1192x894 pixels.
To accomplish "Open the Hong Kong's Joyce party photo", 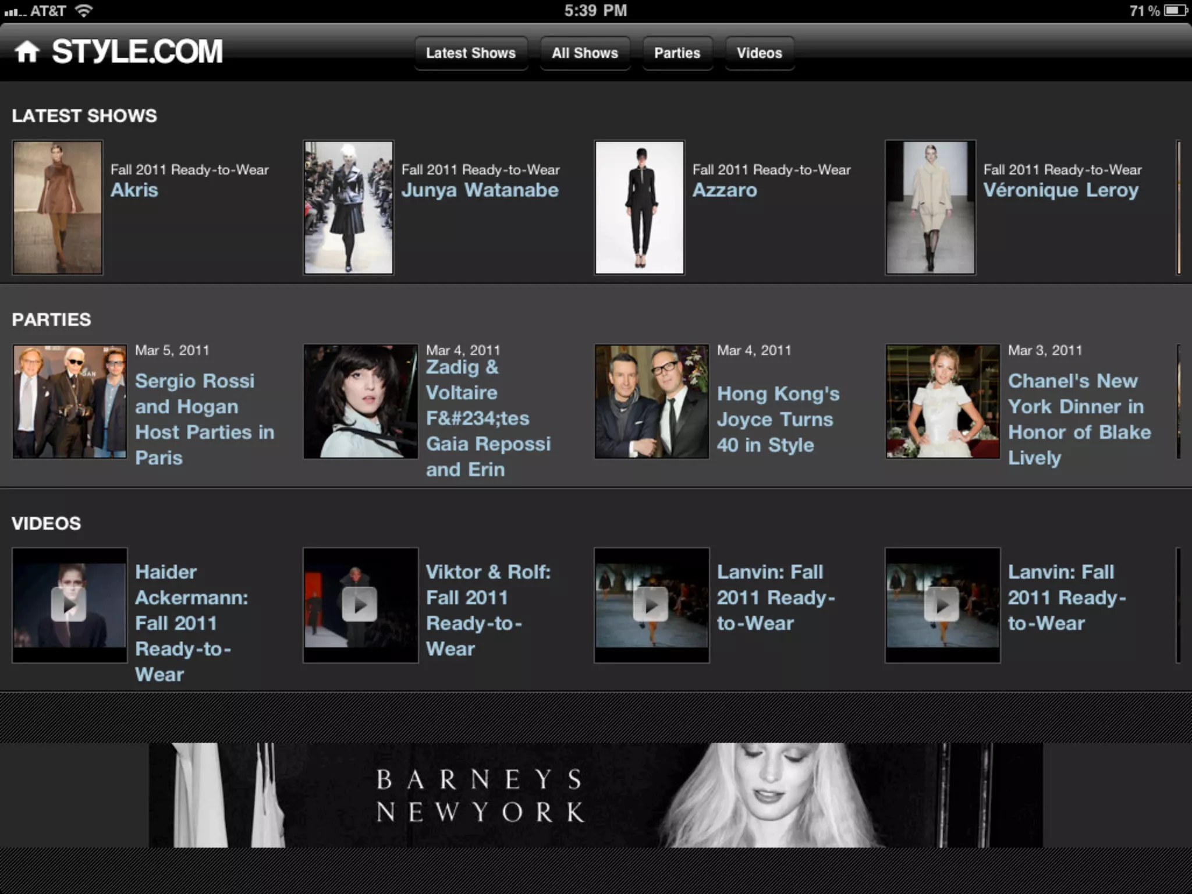I will [652, 402].
